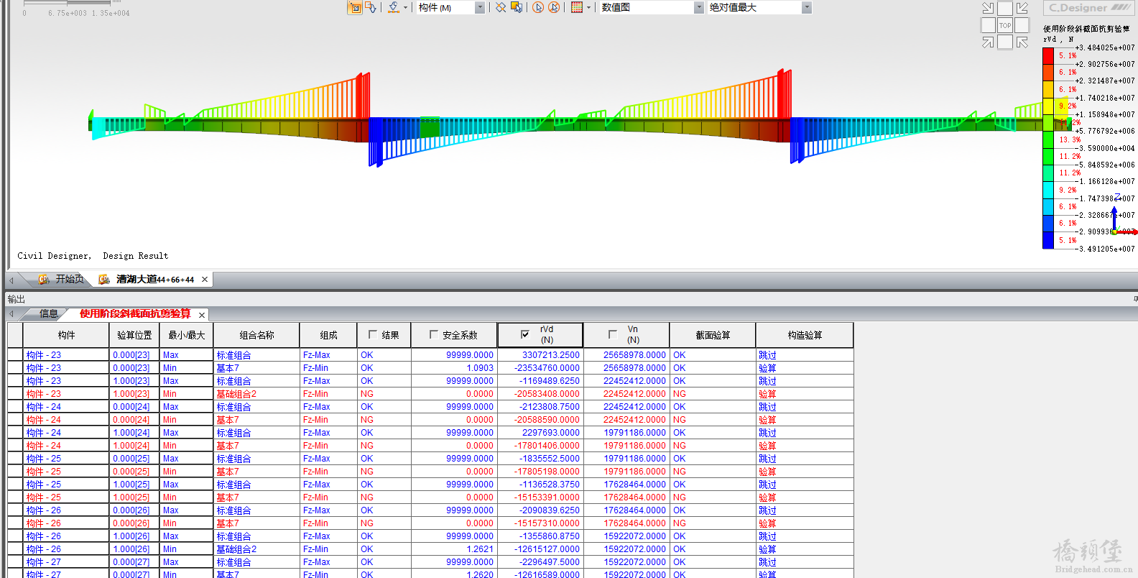
Task: Switch to the 信息 output tab
Action: [48, 314]
